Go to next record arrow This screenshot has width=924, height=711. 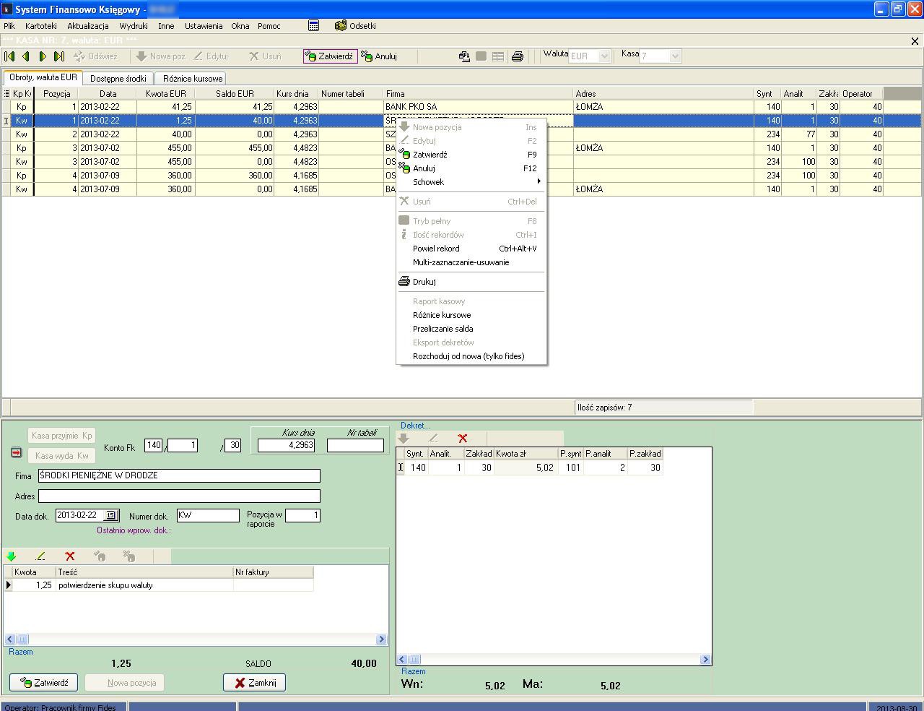(43, 56)
